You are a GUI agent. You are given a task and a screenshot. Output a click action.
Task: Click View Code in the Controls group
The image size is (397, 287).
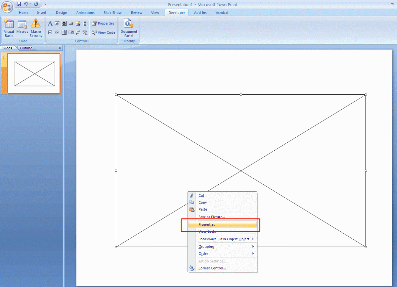click(x=104, y=32)
